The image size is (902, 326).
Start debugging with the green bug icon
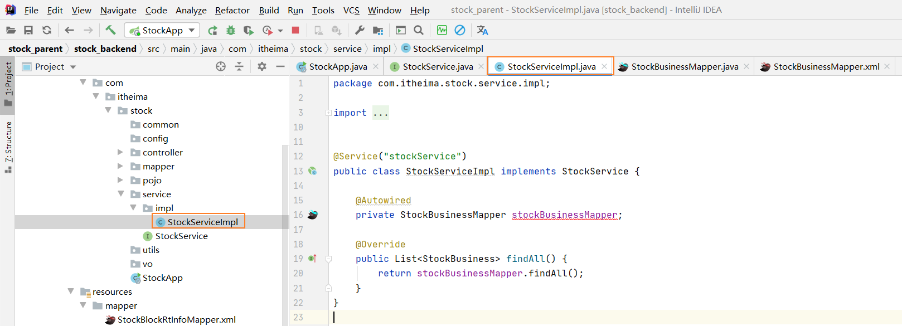(231, 30)
